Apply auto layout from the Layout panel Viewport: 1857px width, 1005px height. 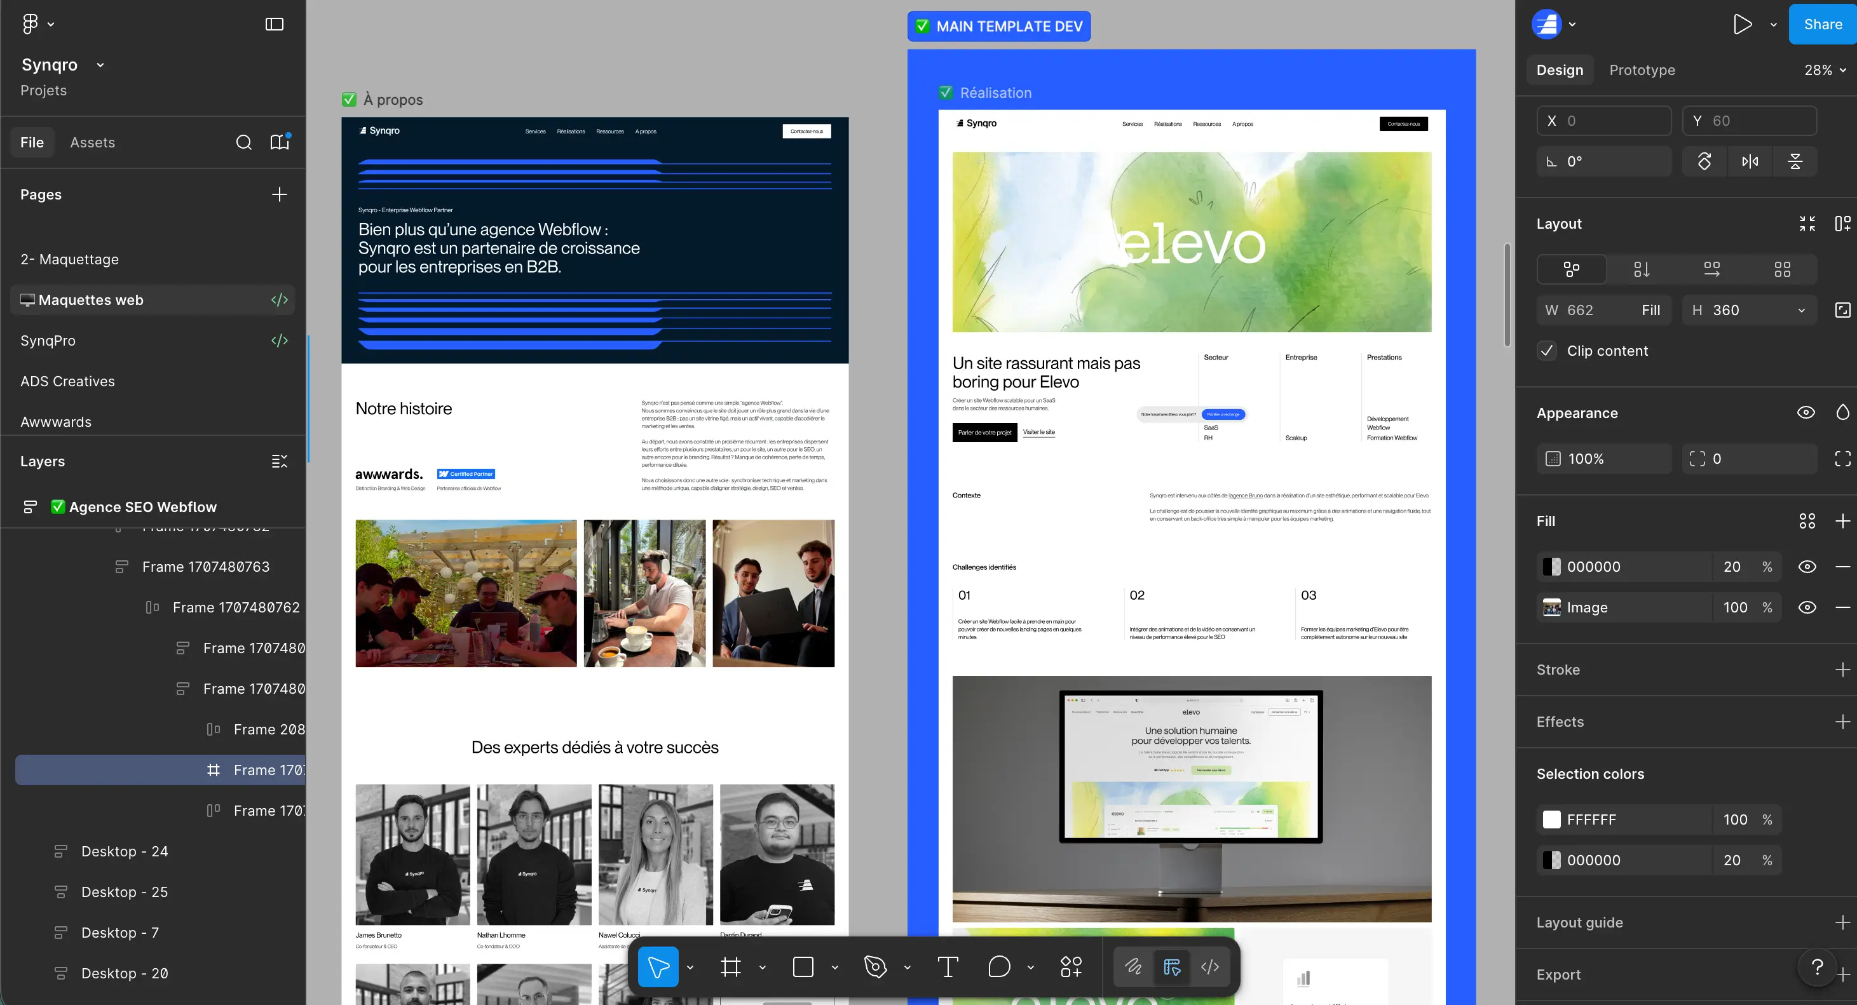pyautogui.click(x=1844, y=224)
